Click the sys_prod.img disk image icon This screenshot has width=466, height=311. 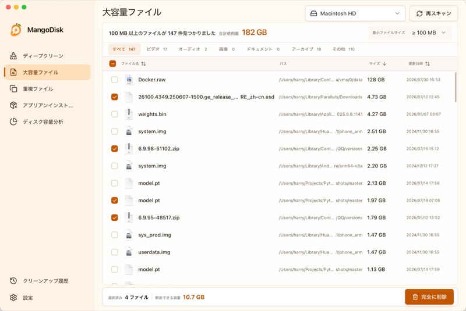pos(129,235)
